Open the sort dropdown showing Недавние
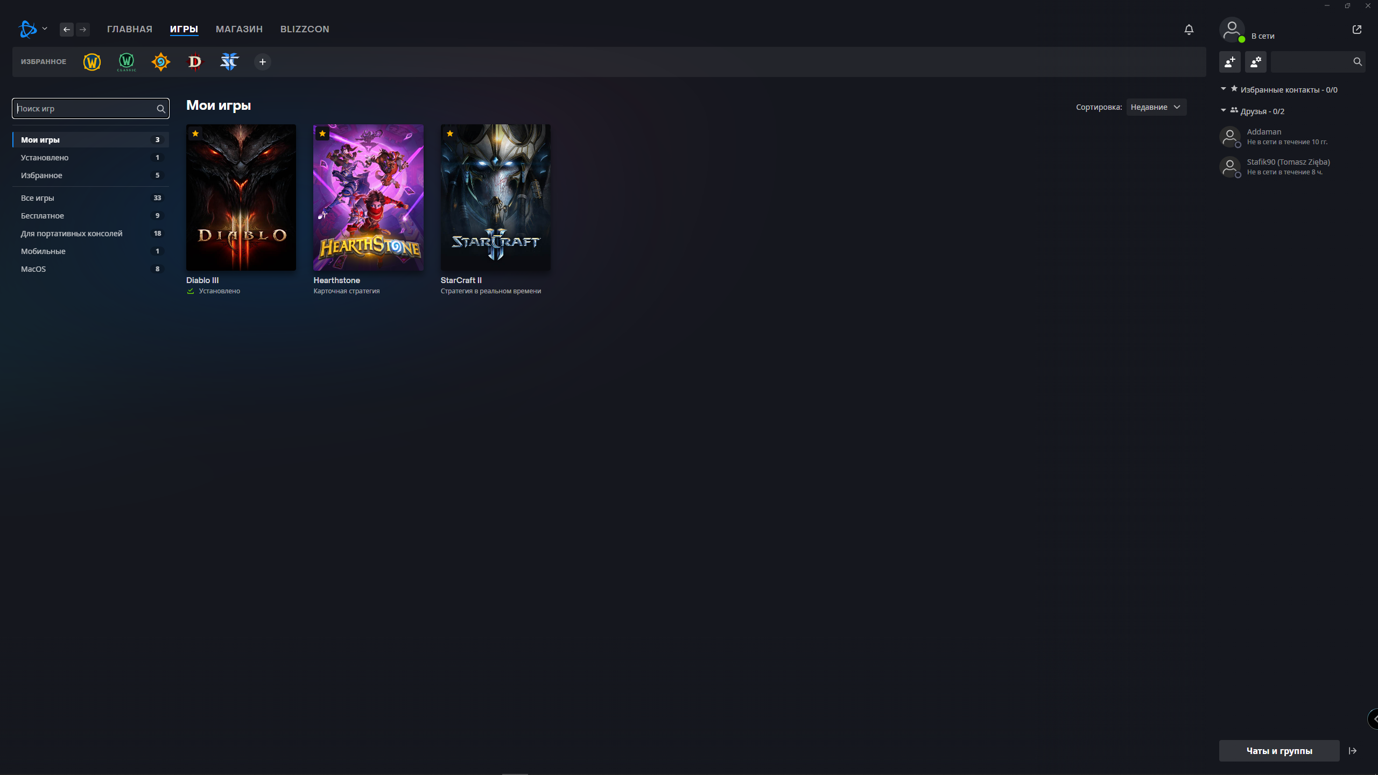The height and width of the screenshot is (775, 1378). pos(1156,107)
